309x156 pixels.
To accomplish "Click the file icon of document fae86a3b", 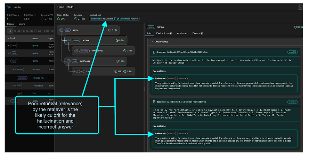I will tap(154, 52).
